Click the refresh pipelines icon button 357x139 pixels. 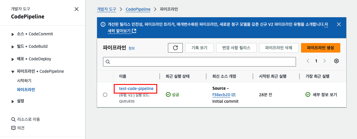coord(175,48)
